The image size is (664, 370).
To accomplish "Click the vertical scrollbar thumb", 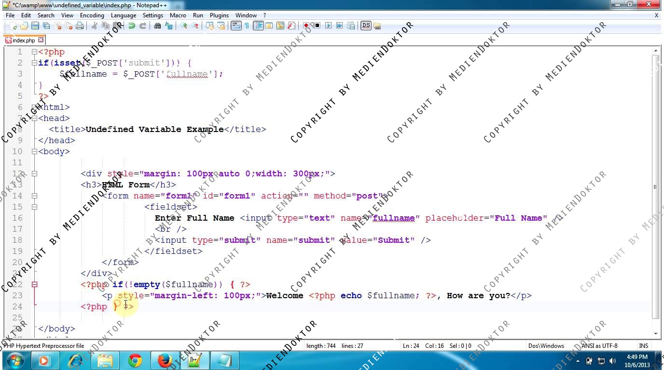I will point(655,186).
